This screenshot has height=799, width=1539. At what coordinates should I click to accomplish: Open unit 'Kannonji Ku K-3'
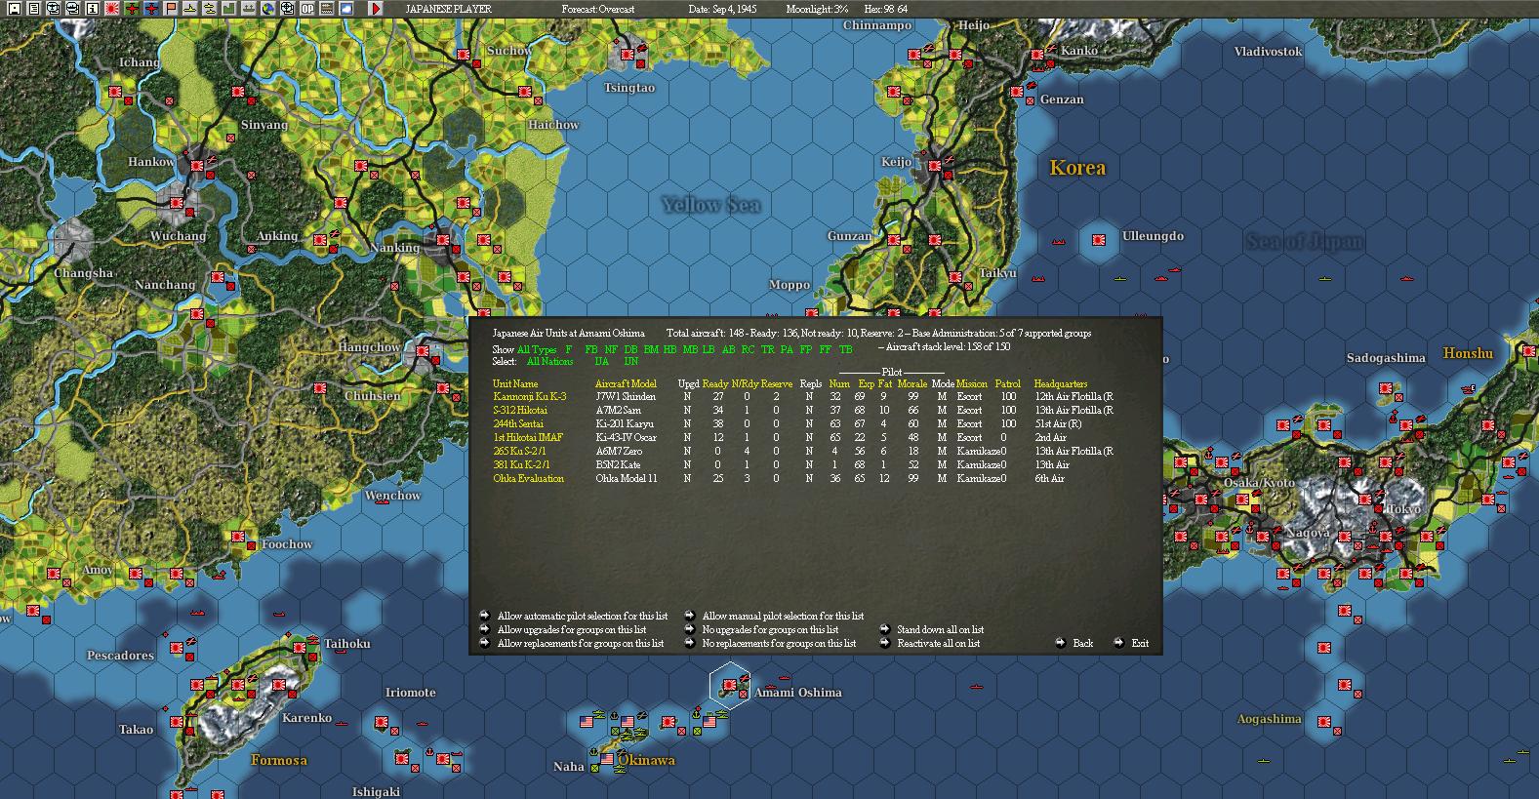(530, 397)
